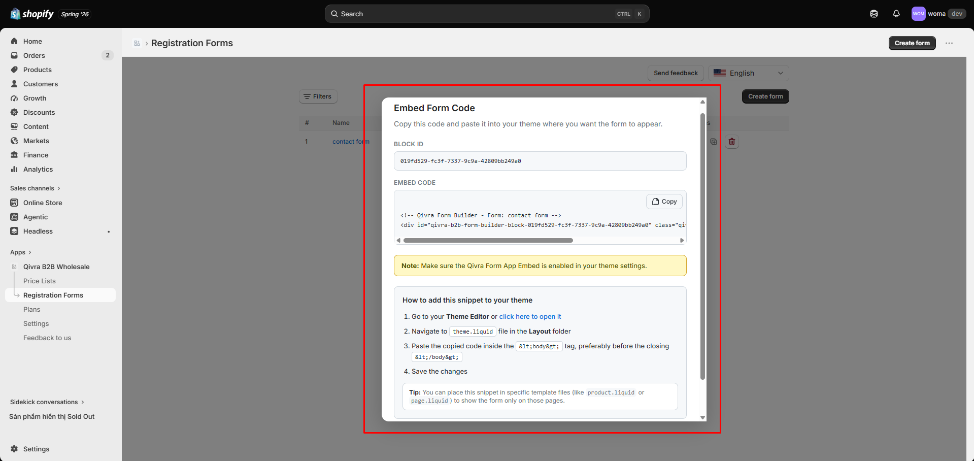Open the Sidekick assistant icon in top bar
The width and height of the screenshot is (974, 461).
874,14
